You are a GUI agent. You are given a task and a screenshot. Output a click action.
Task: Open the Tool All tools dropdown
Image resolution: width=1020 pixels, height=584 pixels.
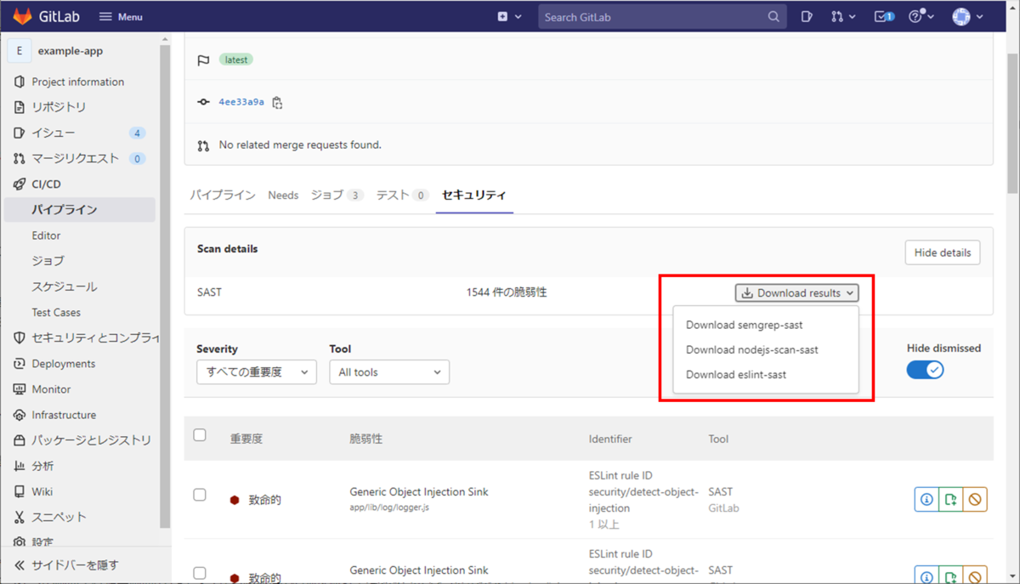click(389, 372)
